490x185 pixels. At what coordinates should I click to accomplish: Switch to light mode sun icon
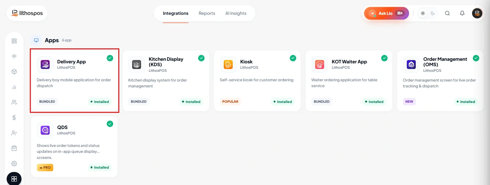423,13
